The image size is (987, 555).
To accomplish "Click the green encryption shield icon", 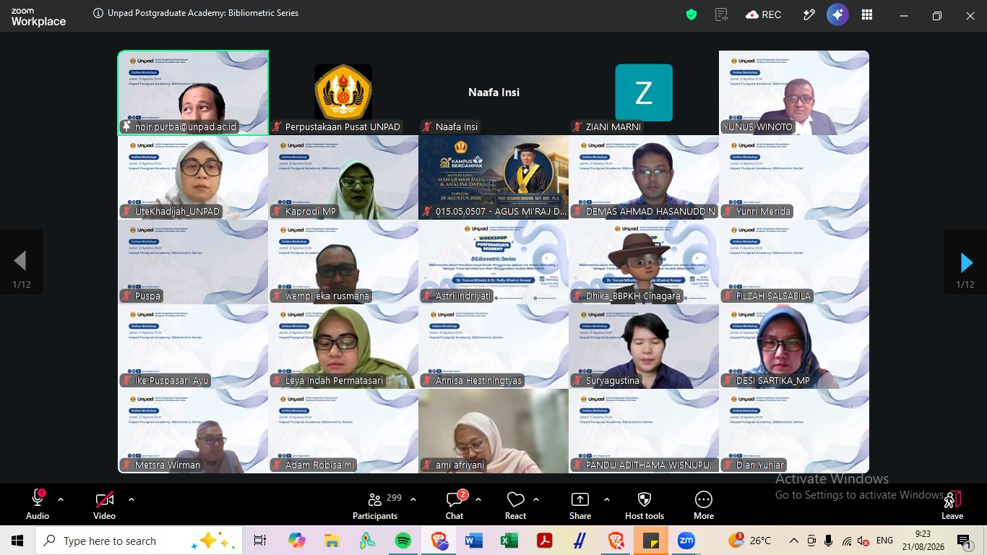I will pos(691,14).
